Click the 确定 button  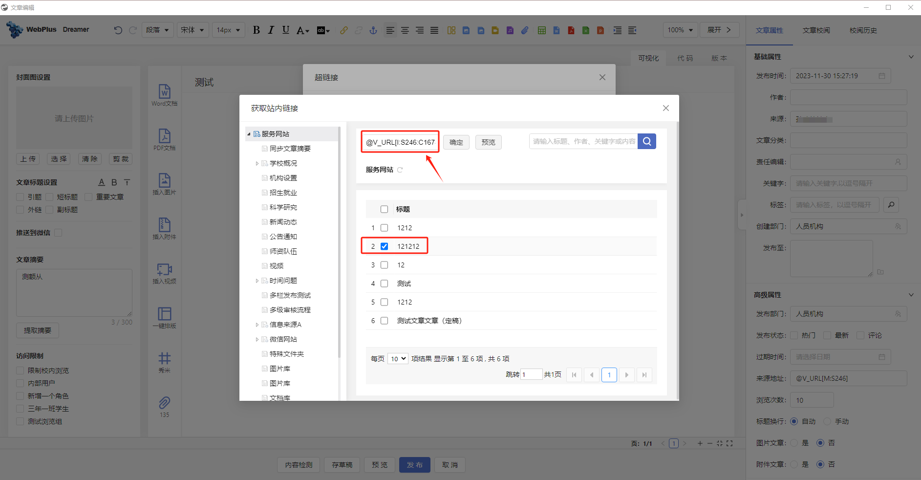coord(456,142)
